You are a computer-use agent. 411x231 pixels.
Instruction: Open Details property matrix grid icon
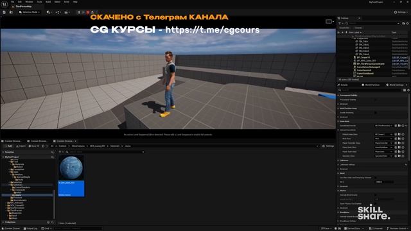[x=405, y=90]
